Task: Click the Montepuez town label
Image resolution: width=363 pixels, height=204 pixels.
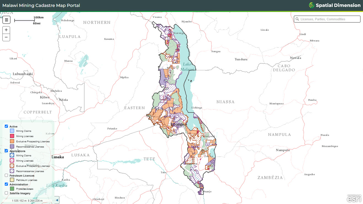Action: coord(276,104)
